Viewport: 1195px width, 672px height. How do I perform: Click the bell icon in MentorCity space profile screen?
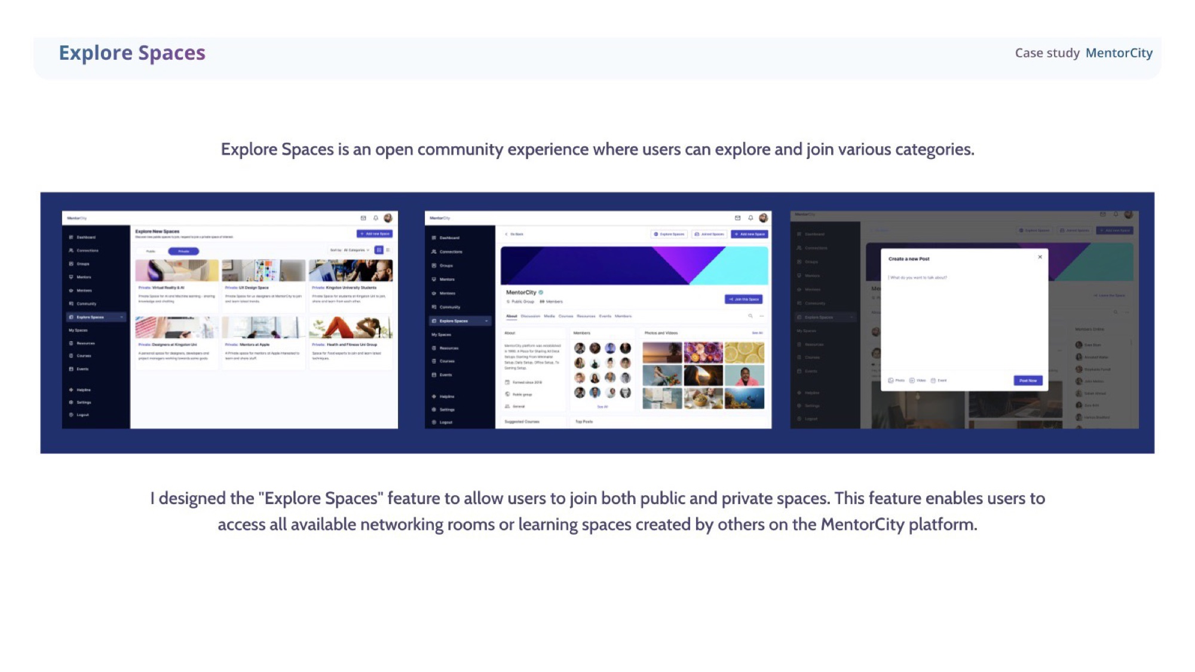(x=750, y=218)
